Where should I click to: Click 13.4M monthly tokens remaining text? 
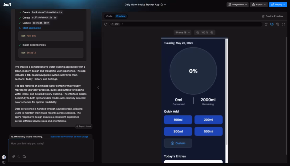27,137
